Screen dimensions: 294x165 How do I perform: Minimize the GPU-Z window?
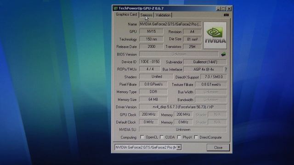(x=218, y=9)
